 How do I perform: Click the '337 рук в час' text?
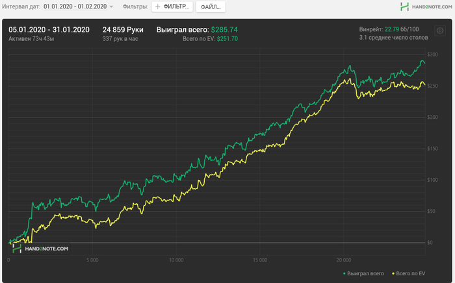tap(120, 39)
